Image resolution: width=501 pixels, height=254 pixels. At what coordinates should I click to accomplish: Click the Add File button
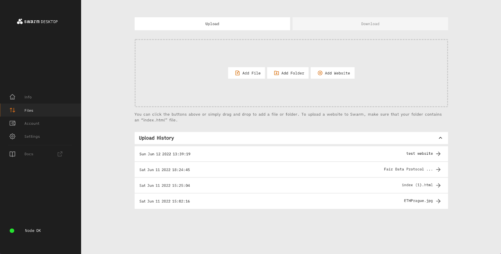point(246,73)
